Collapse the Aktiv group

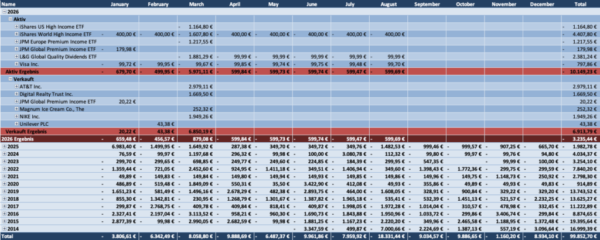[11, 19]
